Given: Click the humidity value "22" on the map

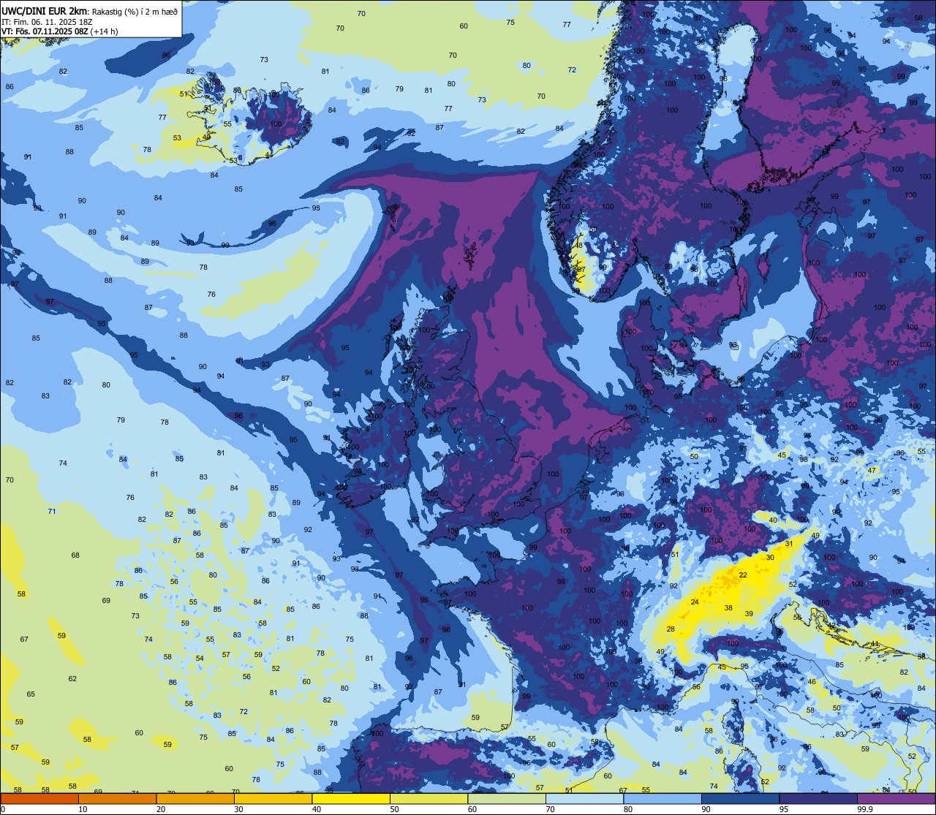Looking at the screenshot, I should pos(743,575).
